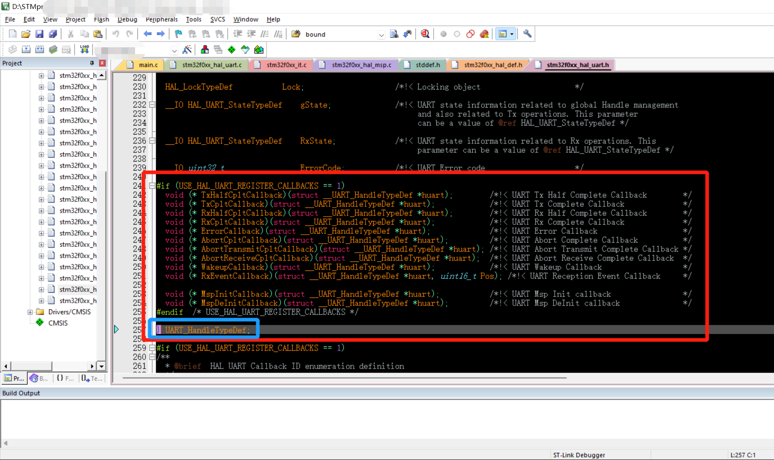This screenshot has height=460, width=774.
Task: Open Pack Installer with the rightmost build toolbar icon
Action: (x=259, y=50)
